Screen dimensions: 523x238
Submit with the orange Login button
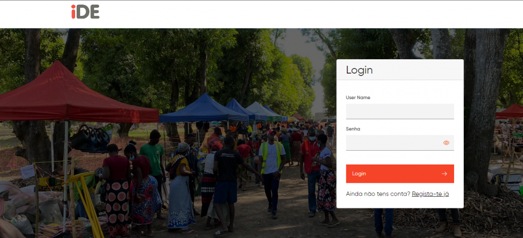pos(400,174)
